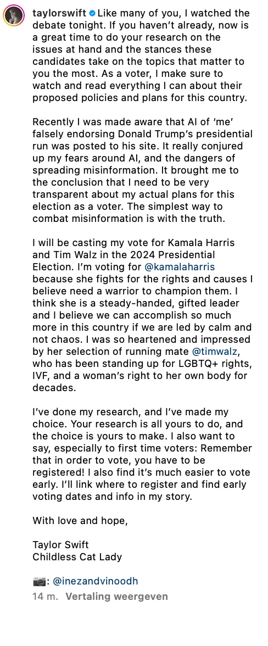Click the "With love and hope," line
Screen dimensions: 268x646
click(x=80, y=520)
